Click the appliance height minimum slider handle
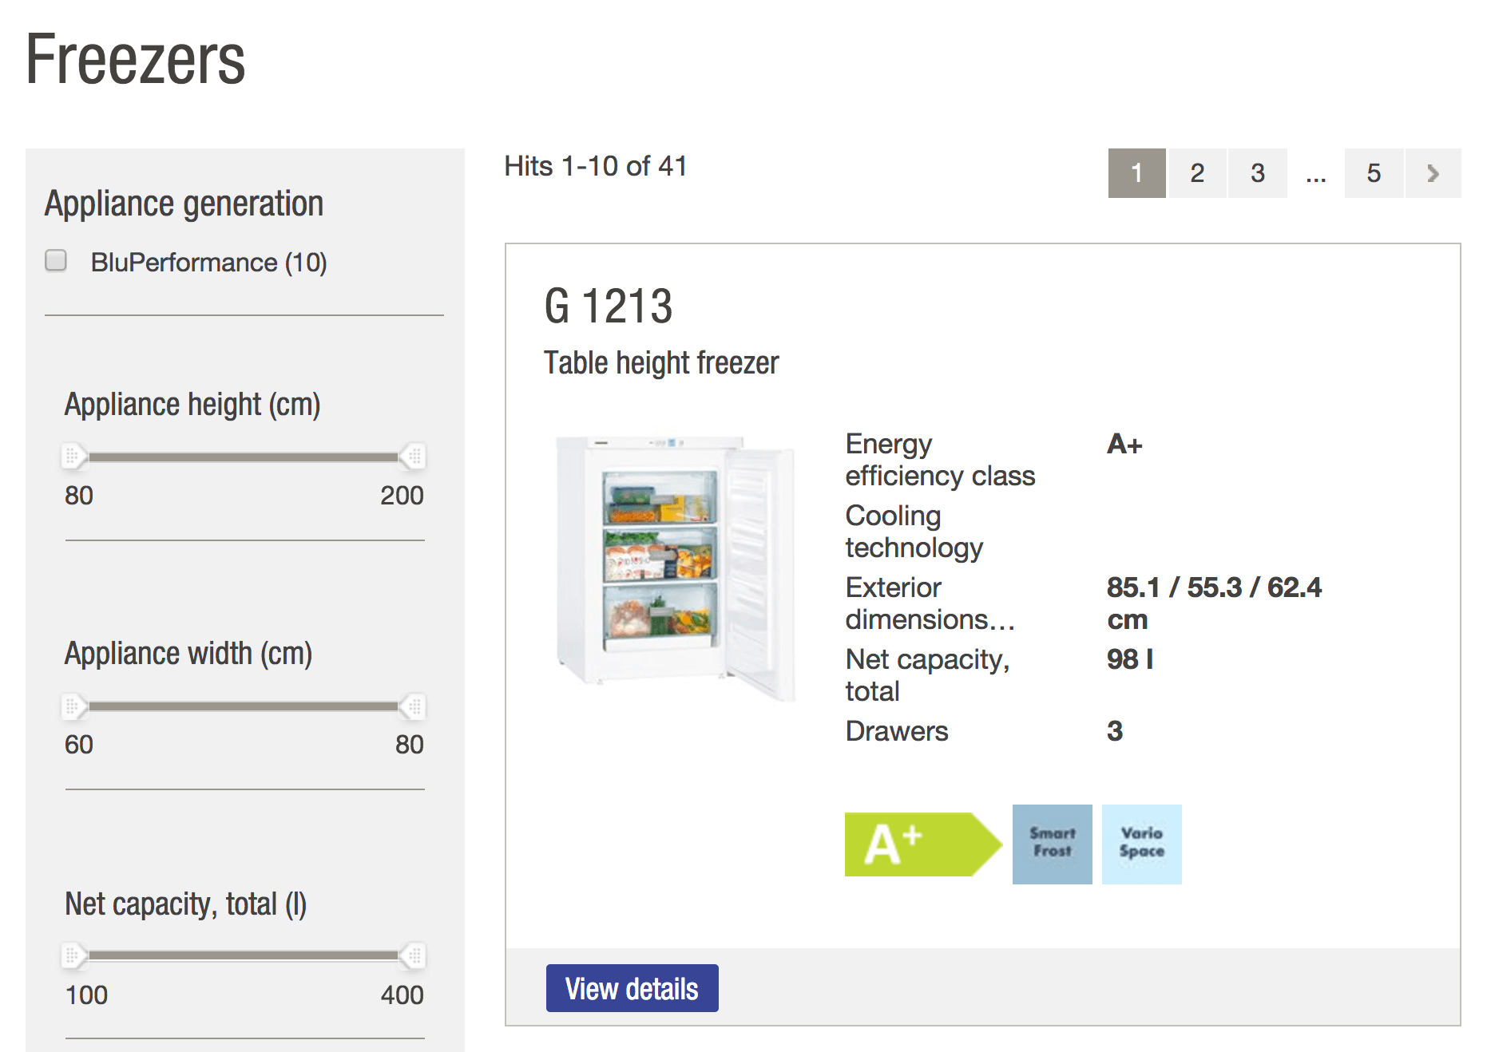This screenshot has width=1487, height=1052. coord(73,457)
